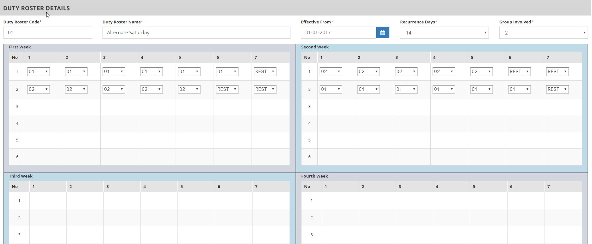This screenshot has height=244, width=592.
Task: Open Second Week row 1 day 3 dropdown
Action: [x=406, y=72]
